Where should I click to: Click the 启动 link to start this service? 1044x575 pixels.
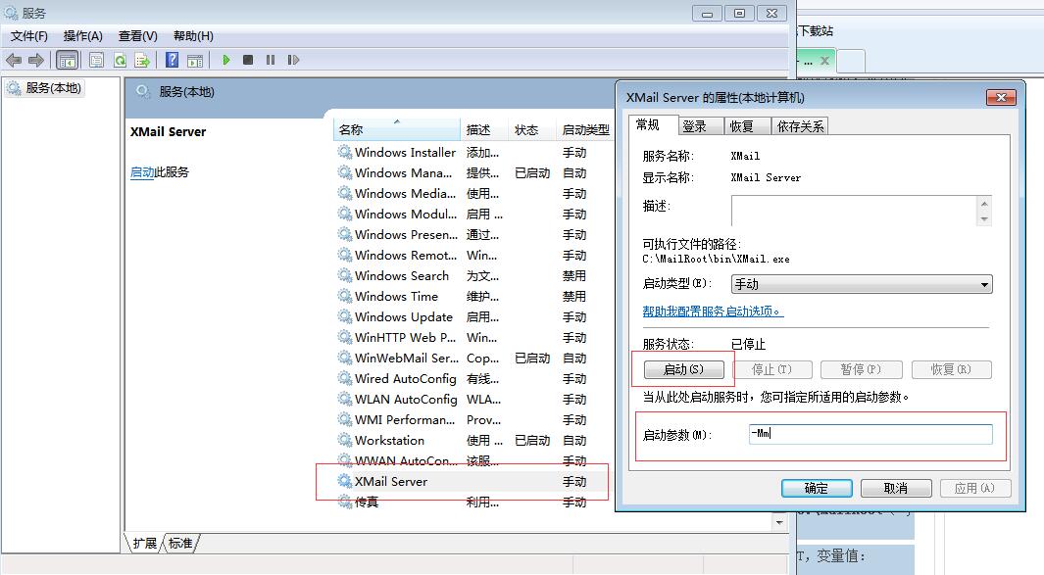pos(142,172)
